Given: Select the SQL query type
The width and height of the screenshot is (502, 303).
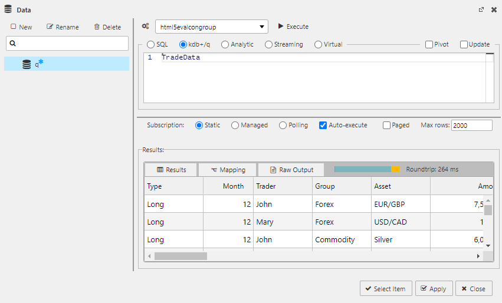Looking at the screenshot, I should [150, 44].
